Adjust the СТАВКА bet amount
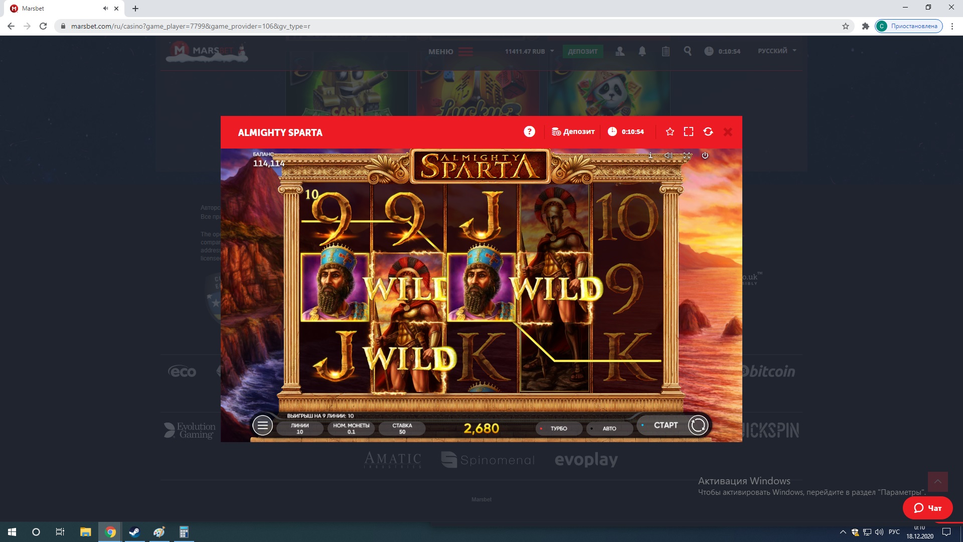Image resolution: width=963 pixels, height=542 pixels. (402, 429)
